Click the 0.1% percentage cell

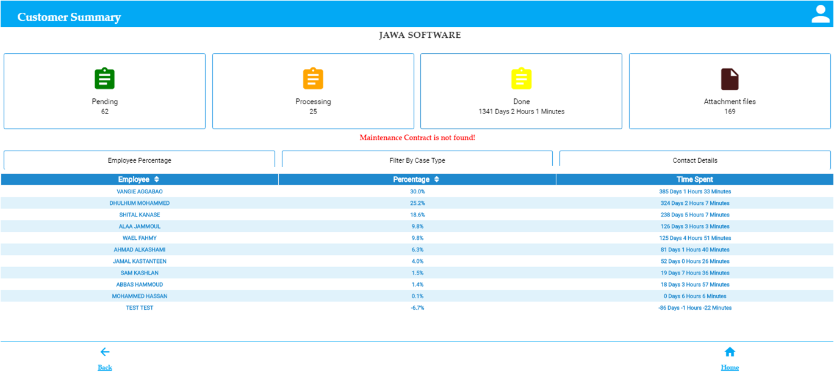417,296
